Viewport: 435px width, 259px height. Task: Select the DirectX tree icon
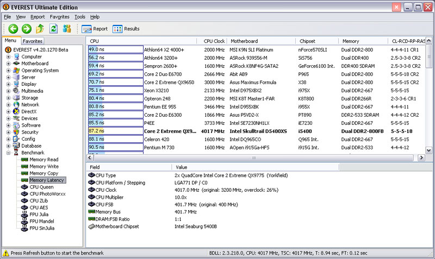pos(17,111)
